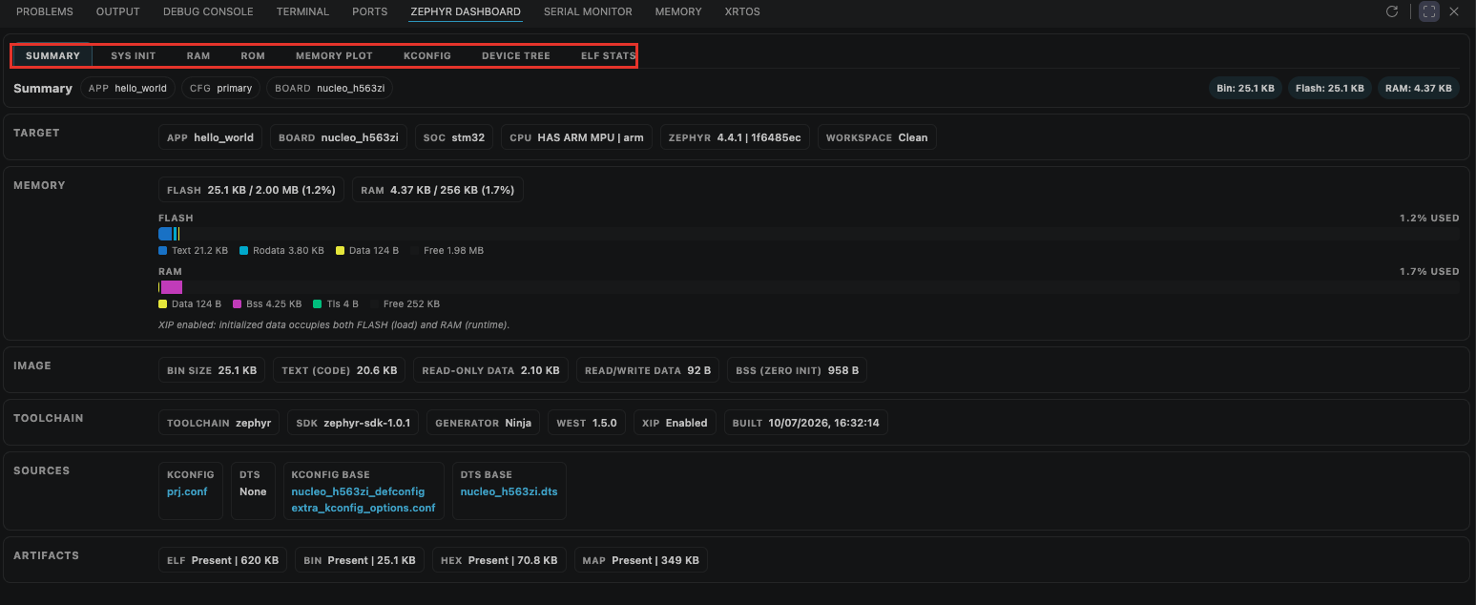Click the ZEPHYR 4.4.1 version chip

point(735,137)
